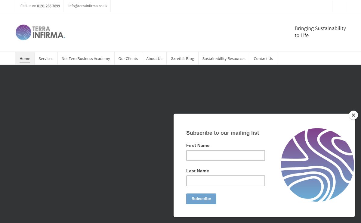Screen dimensions: 361x223
Task: Go to Contact Us page
Action: [263, 58]
